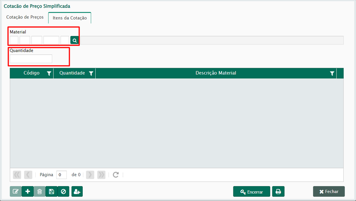Click the first Material code box

(14, 40)
